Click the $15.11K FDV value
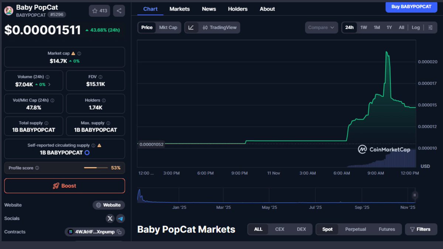 coord(96,84)
